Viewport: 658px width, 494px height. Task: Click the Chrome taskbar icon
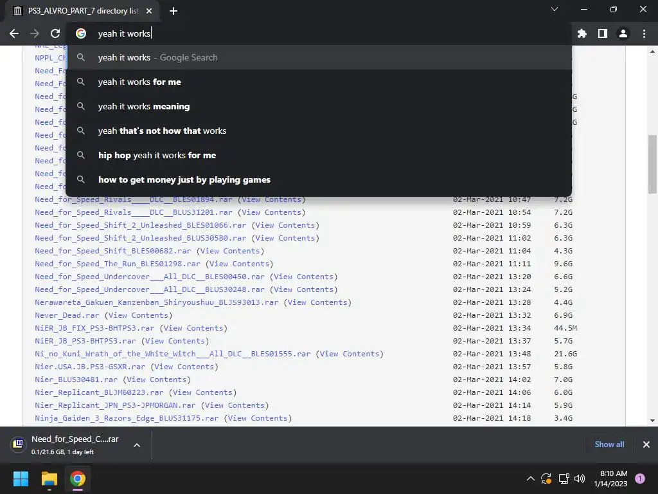click(x=78, y=479)
